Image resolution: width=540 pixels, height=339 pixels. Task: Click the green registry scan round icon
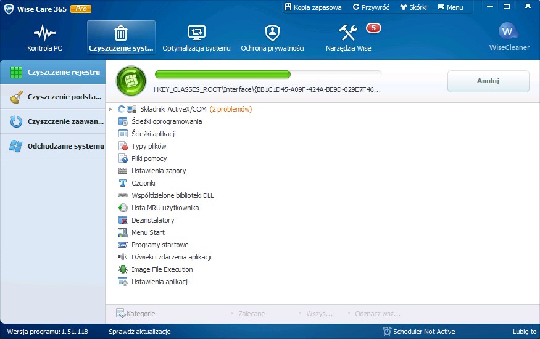pyautogui.click(x=131, y=81)
